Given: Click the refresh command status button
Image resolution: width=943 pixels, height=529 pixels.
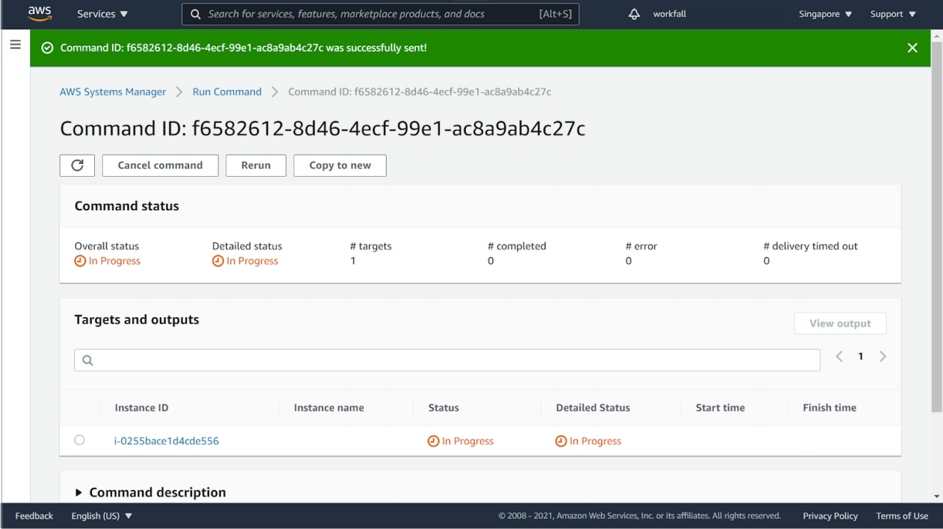Looking at the screenshot, I should pyautogui.click(x=77, y=165).
